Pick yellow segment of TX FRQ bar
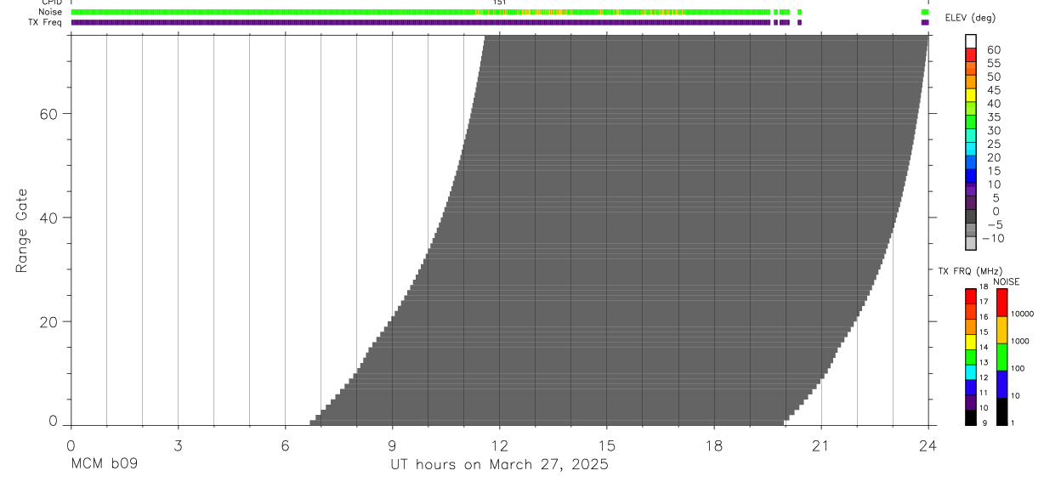1044x482 pixels. click(x=970, y=342)
